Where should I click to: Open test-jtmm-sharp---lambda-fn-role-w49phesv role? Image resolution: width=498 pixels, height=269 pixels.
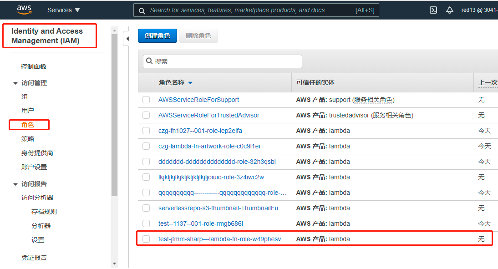219,239
